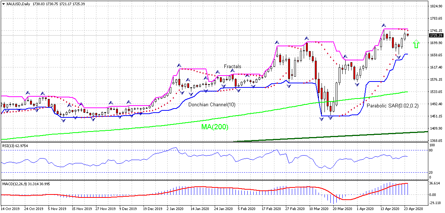Click the green MA(200) label

[215, 127]
